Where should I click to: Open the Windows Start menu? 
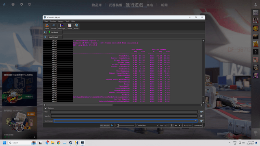(4, 143)
